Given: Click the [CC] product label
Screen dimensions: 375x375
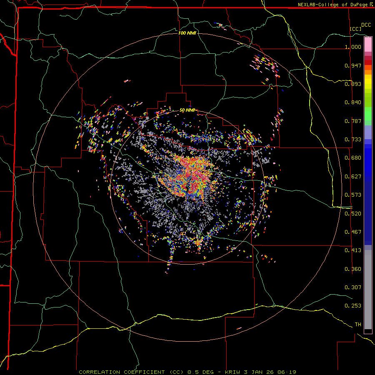Looking at the screenshot, I should (x=356, y=29).
